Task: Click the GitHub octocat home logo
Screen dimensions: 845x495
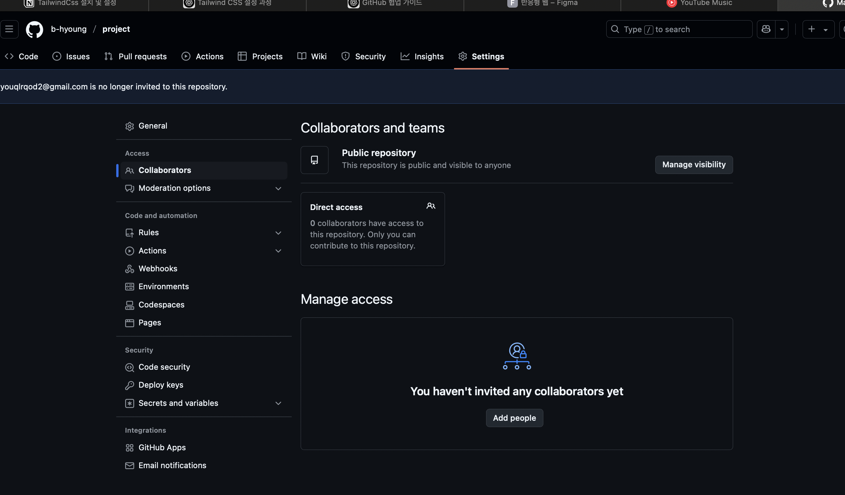Action: coord(34,29)
